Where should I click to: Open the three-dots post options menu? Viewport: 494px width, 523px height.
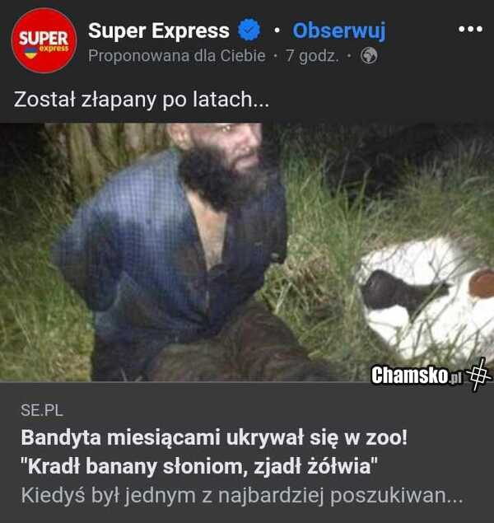pos(470,29)
